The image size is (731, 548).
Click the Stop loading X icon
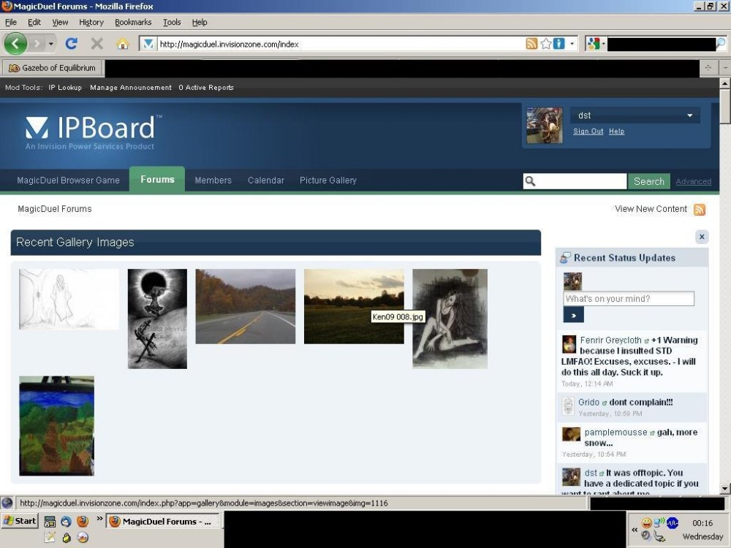click(x=97, y=44)
